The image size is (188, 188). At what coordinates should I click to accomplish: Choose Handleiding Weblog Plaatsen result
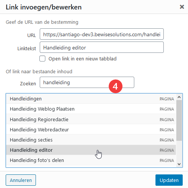coord(91,109)
